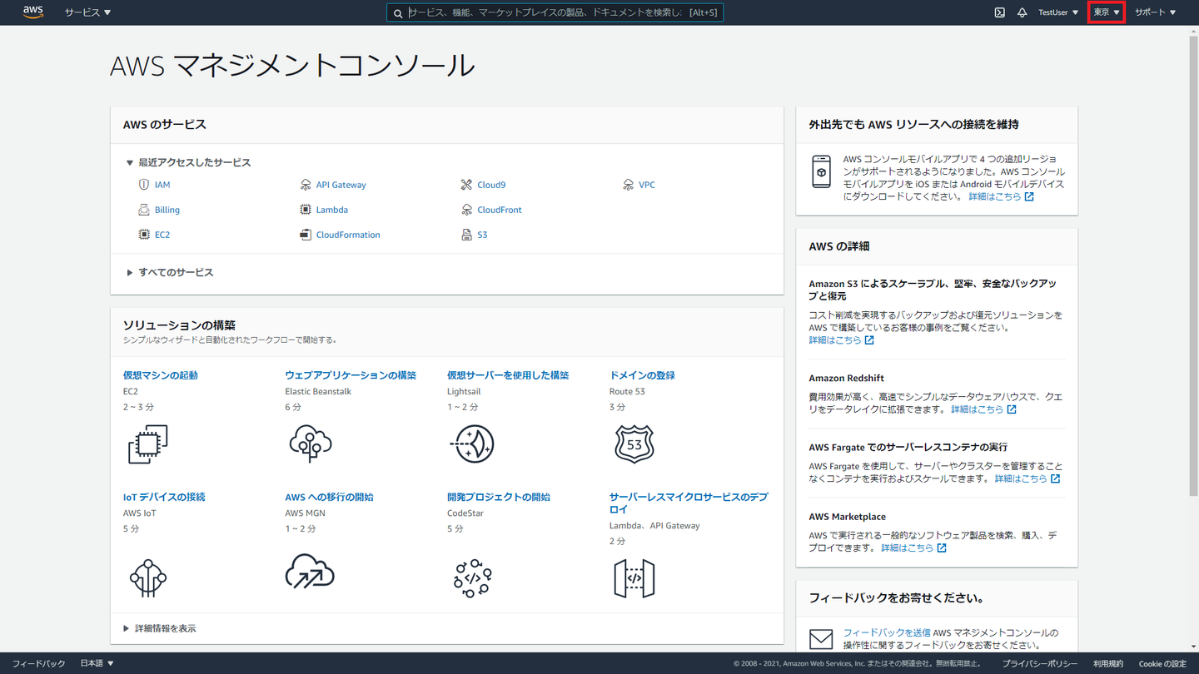Click the AWS logo in header
The image size is (1199, 674).
point(33,12)
